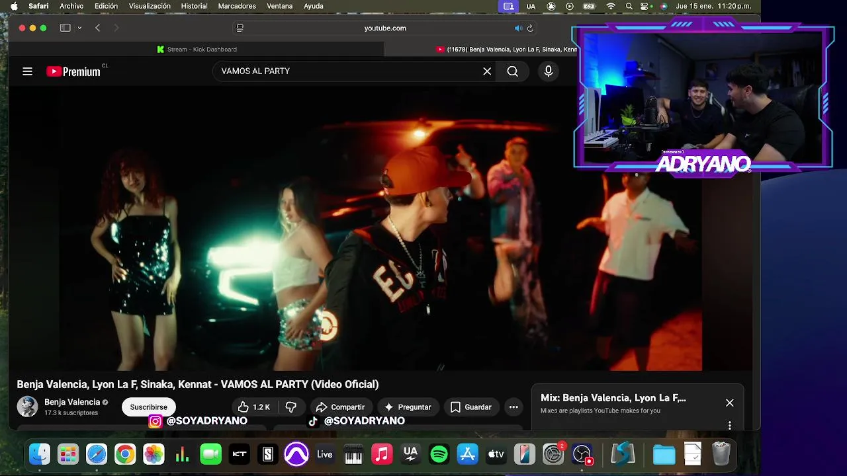Open Spotify from the Dock
The height and width of the screenshot is (476, 847).
pyautogui.click(x=439, y=454)
